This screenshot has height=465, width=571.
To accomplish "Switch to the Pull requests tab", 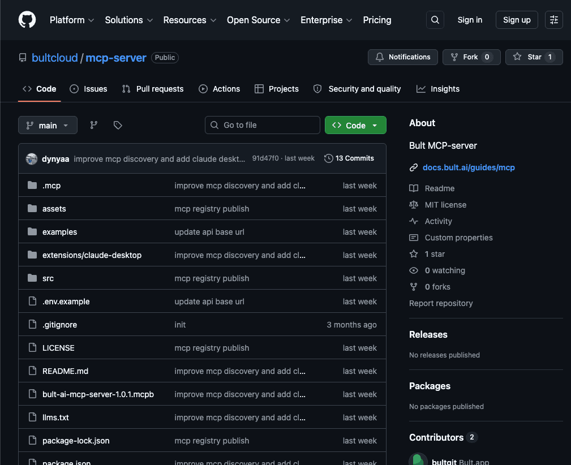I will pyautogui.click(x=153, y=89).
